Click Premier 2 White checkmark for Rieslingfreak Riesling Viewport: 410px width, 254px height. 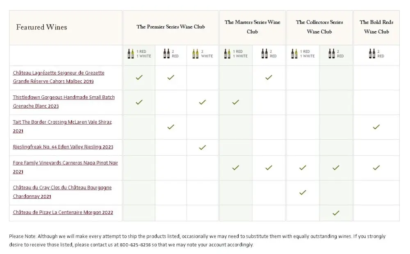tap(202, 147)
